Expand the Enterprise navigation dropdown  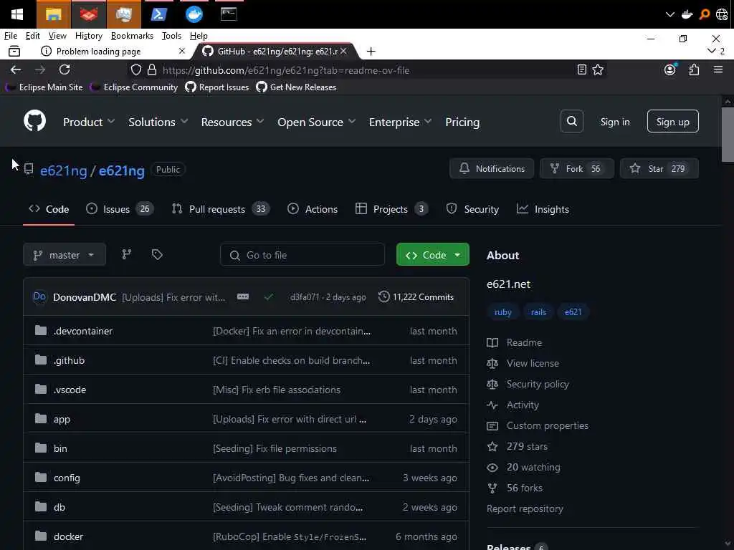click(400, 122)
